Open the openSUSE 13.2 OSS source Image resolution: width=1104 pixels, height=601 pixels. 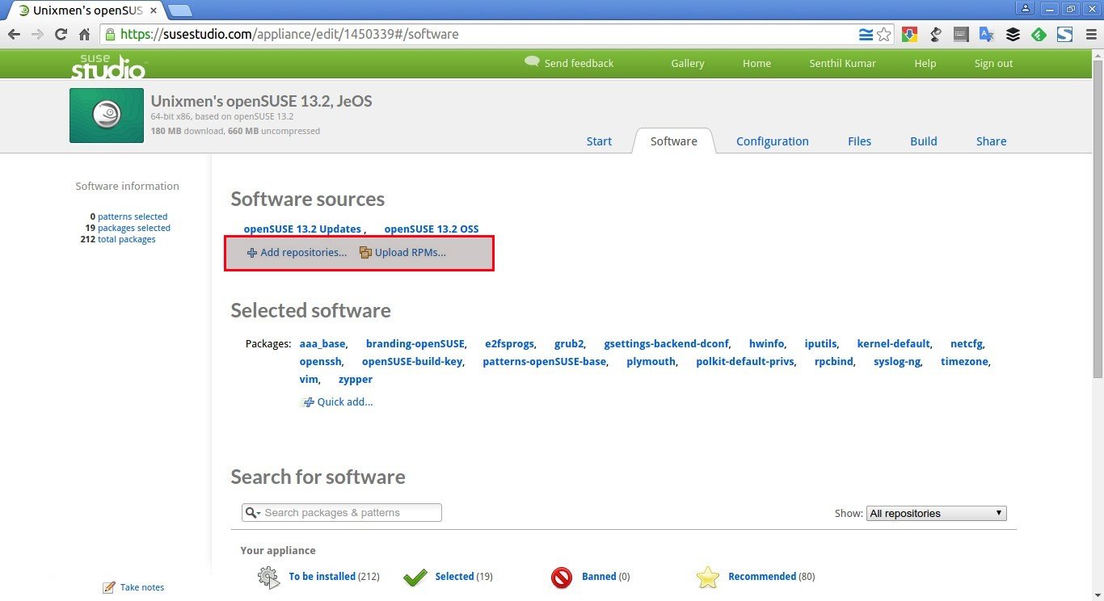pos(432,229)
